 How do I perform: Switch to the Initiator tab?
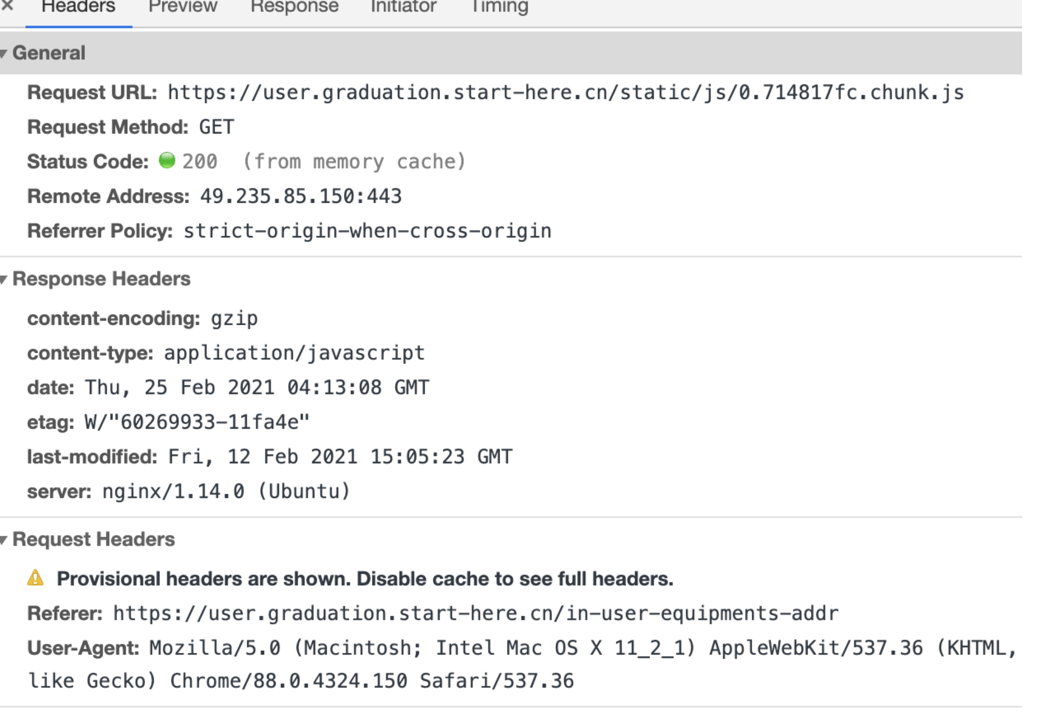click(404, 8)
